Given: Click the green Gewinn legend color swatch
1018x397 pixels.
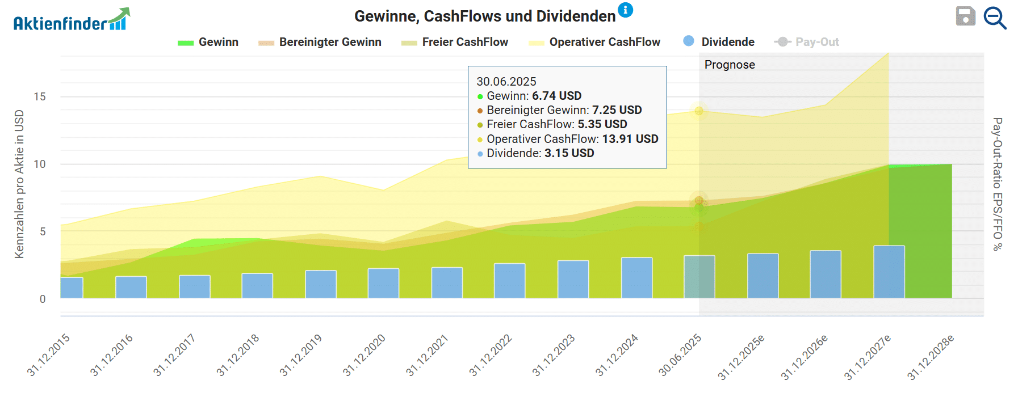Looking at the screenshot, I should point(186,43).
